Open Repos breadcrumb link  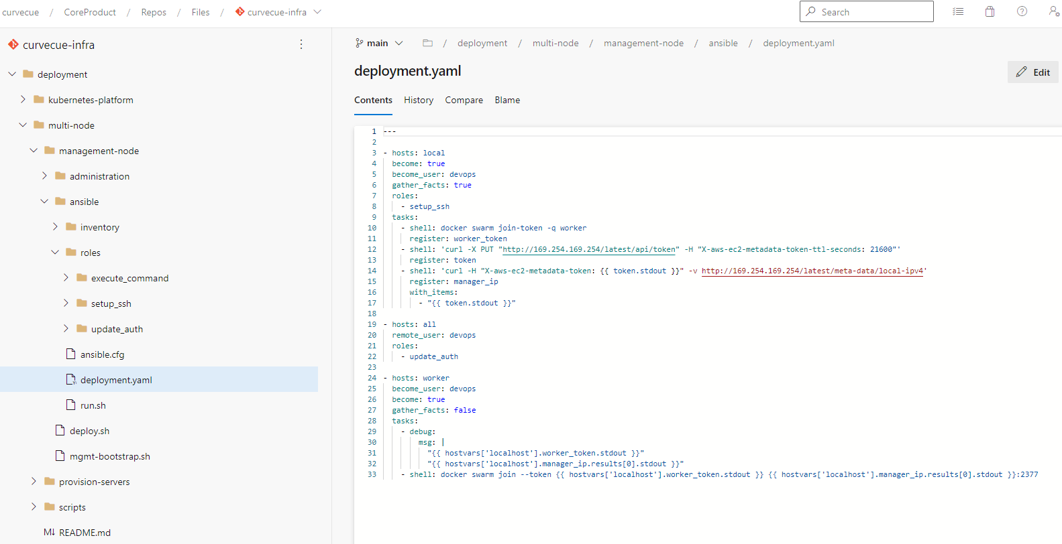(154, 12)
